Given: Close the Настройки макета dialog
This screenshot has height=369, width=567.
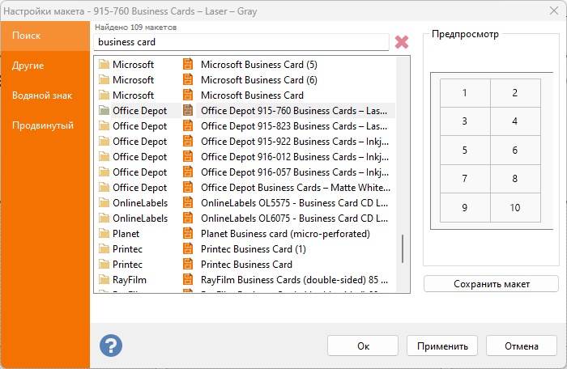Looking at the screenshot, I should [553, 11].
